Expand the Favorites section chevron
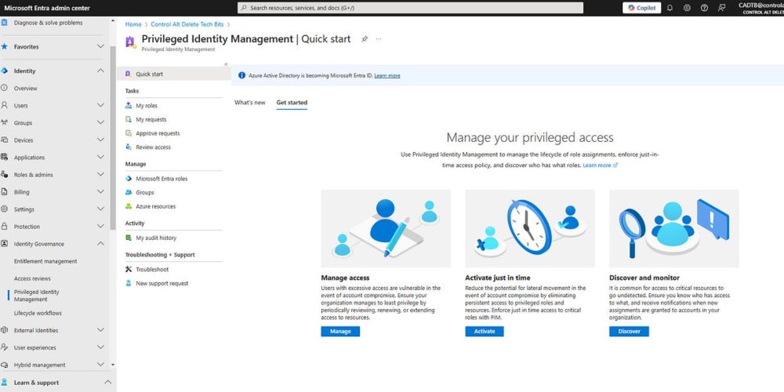This screenshot has width=784, height=392. pyautogui.click(x=100, y=46)
